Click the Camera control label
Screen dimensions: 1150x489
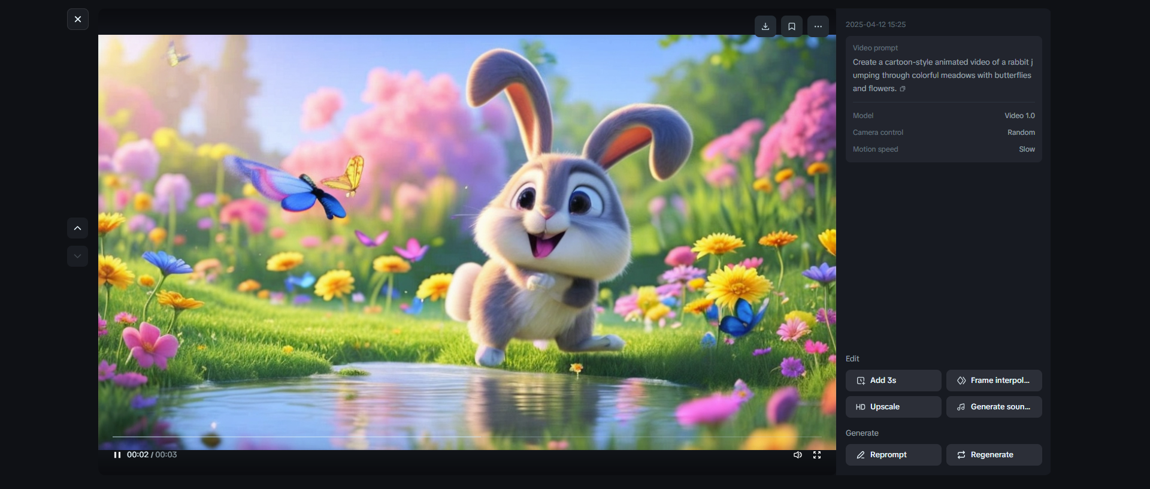coord(878,132)
